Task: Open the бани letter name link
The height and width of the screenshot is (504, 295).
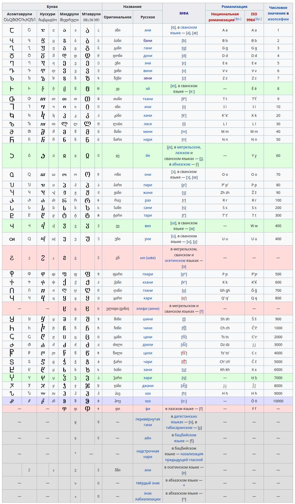Action: click(148, 41)
